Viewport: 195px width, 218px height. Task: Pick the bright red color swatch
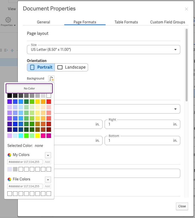click(x=49, y=102)
